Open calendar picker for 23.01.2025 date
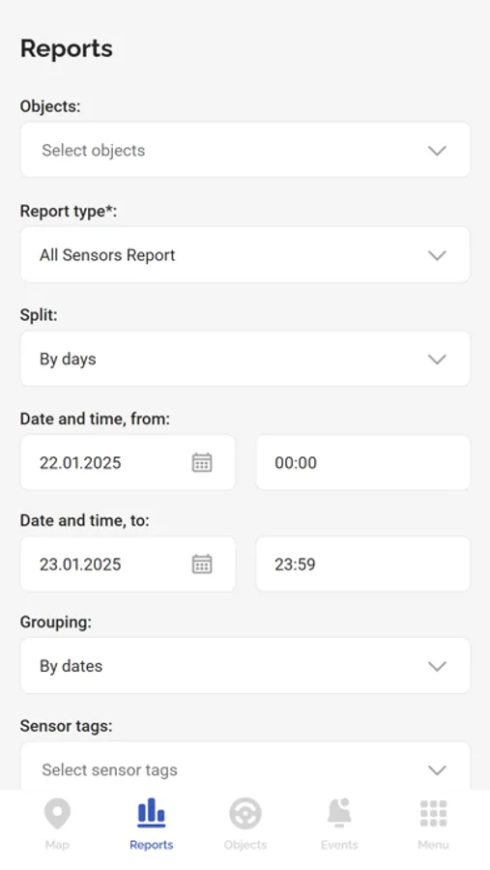This screenshot has width=490, height=870. (x=202, y=564)
